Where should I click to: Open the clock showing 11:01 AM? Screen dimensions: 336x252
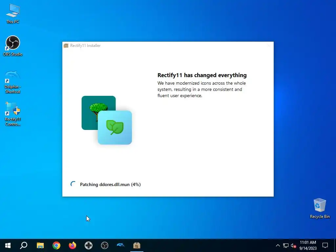point(308,245)
